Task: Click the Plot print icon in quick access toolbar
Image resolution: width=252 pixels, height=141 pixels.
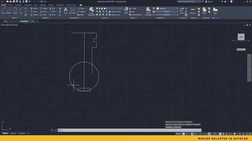Action: pyautogui.click(x=26, y=2)
